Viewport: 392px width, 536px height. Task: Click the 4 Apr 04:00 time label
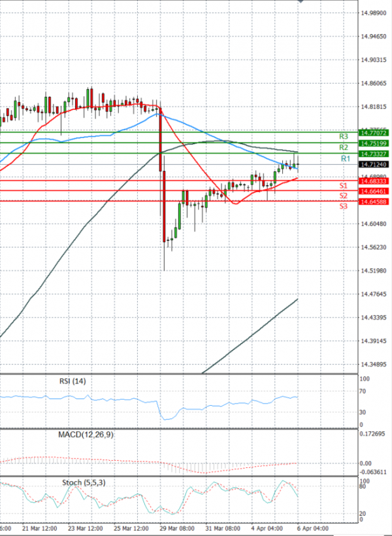[267, 529]
